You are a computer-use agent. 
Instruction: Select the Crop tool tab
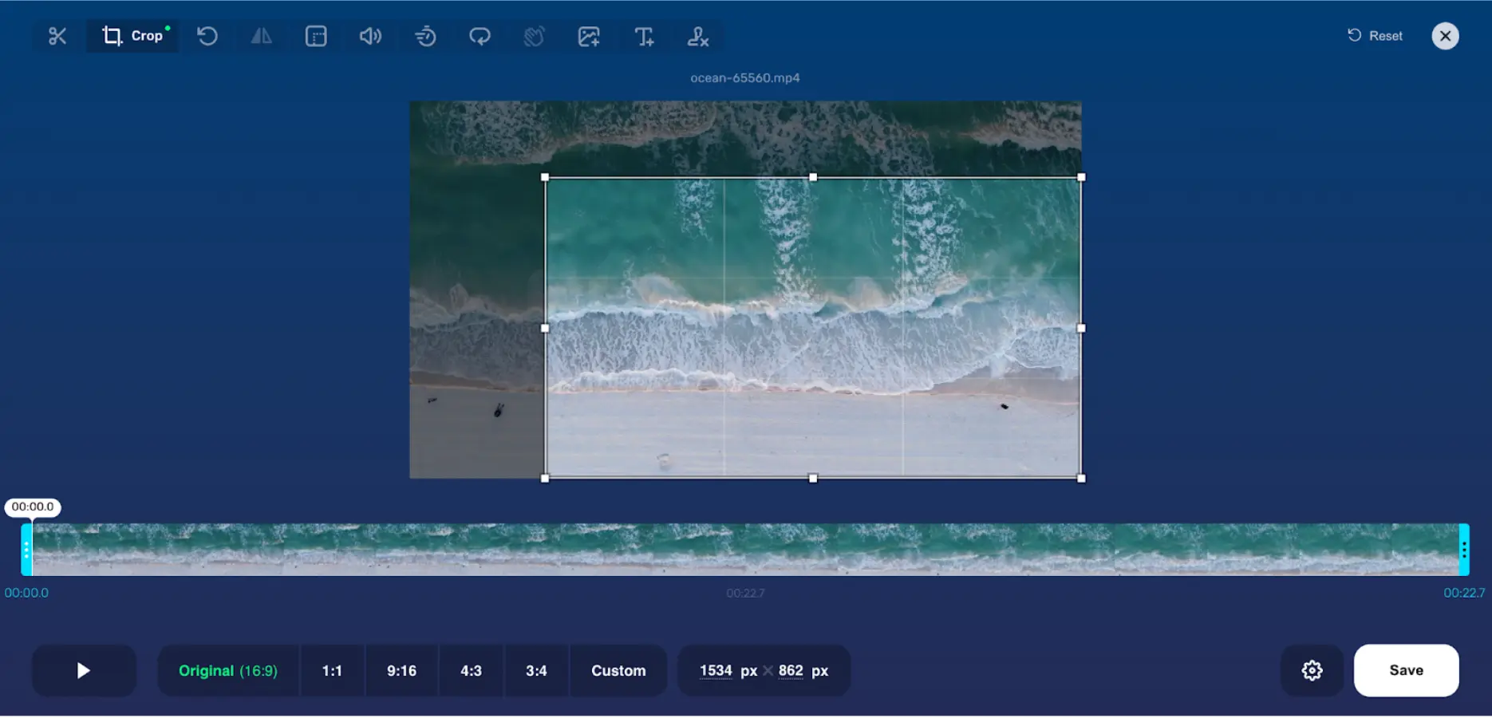[132, 35]
